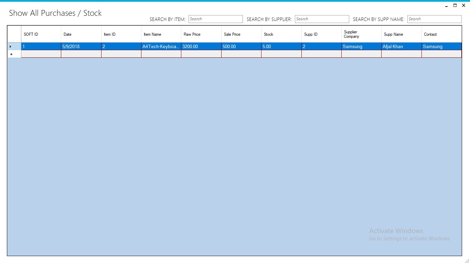470x264 pixels.
Task: Maximize the Show All Purchases window
Action: click(x=455, y=5)
